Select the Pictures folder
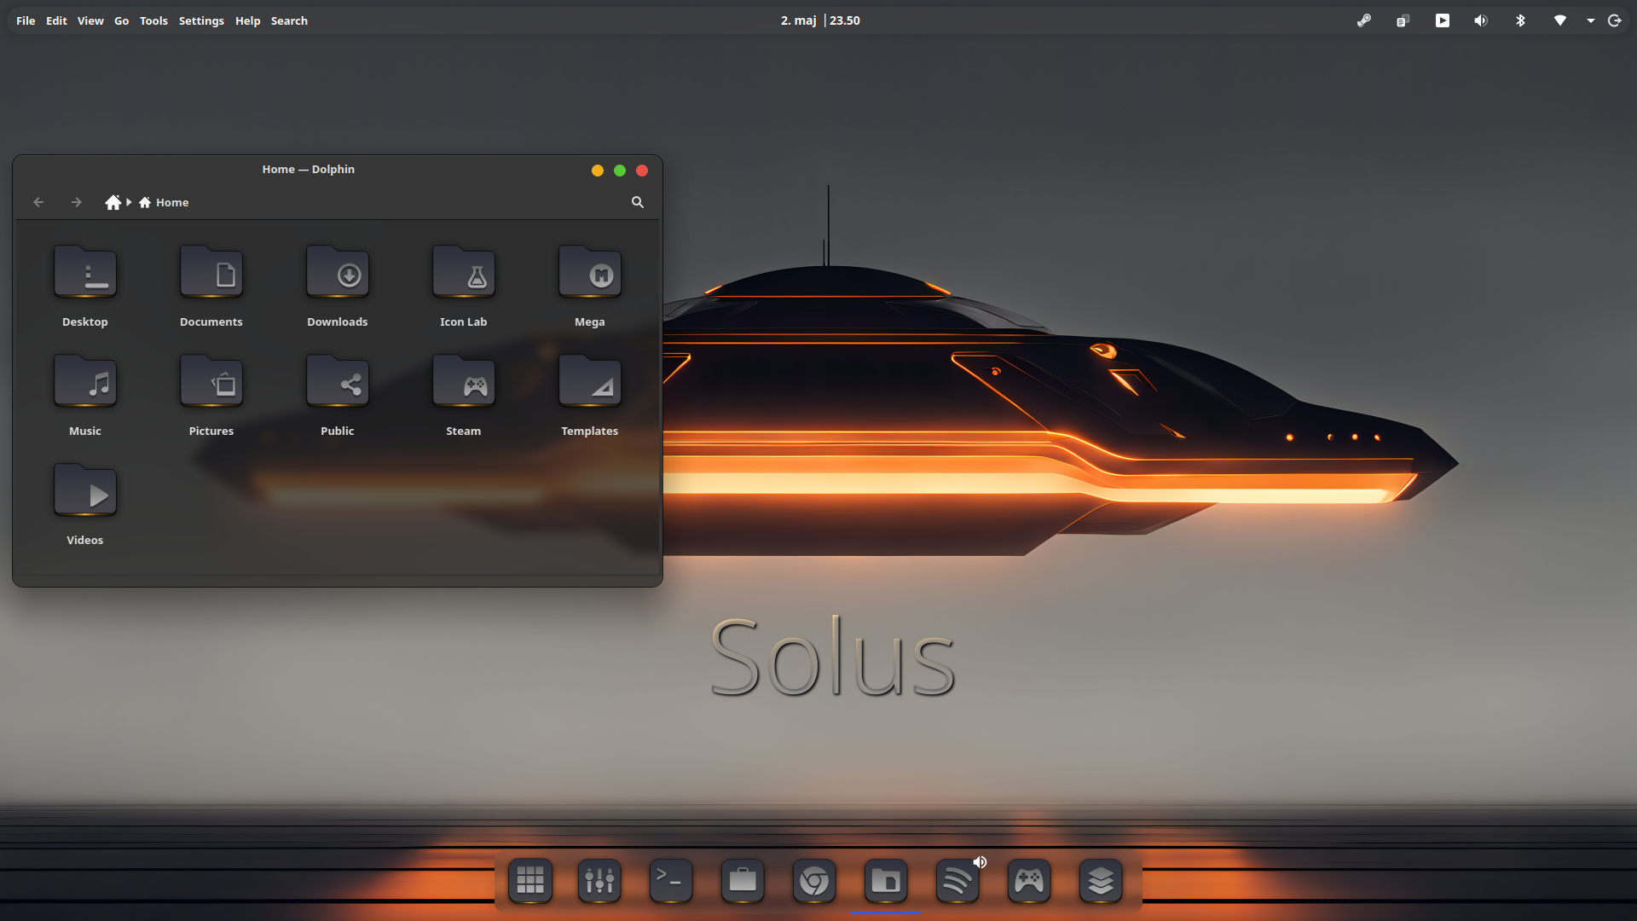Image resolution: width=1637 pixels, height=921 pixels. (211, 395)
